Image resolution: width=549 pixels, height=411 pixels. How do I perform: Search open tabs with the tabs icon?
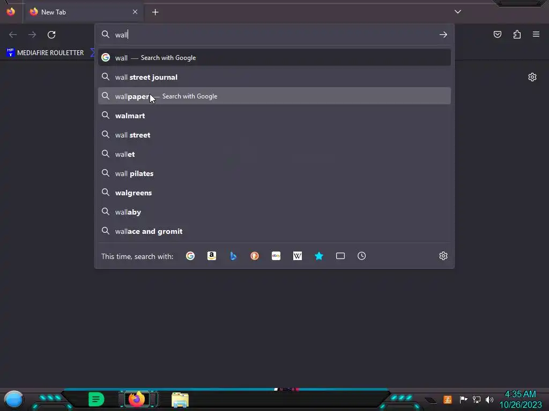click(x=340, y=256)
